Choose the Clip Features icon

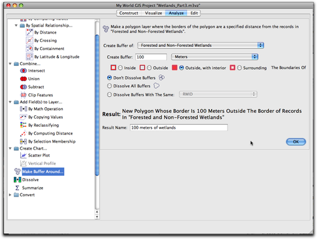click(23, 95)
